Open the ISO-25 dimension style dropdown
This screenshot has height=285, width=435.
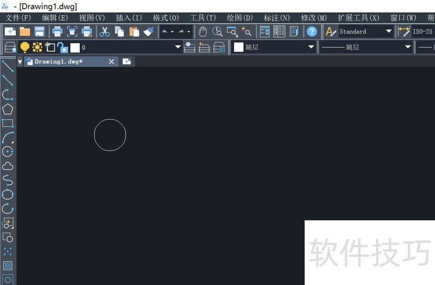[423, 31]
